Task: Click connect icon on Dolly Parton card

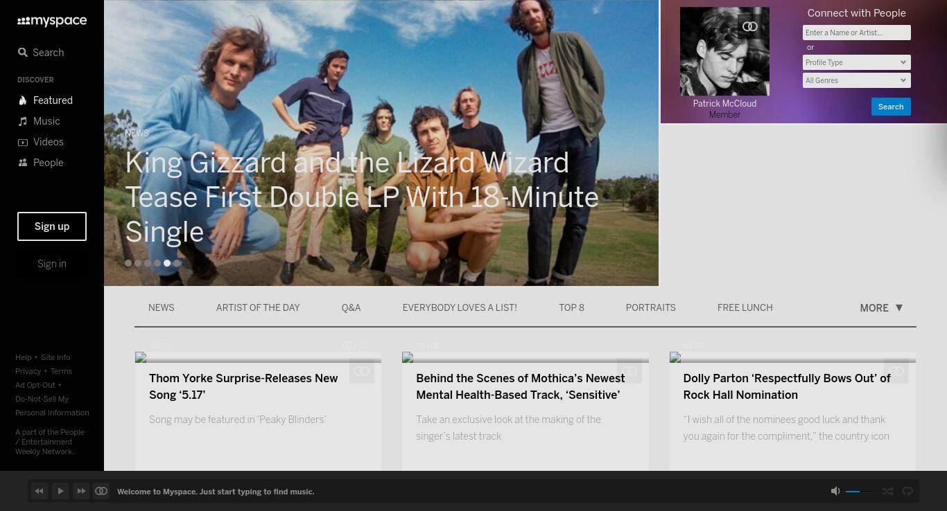Action: 896,371
